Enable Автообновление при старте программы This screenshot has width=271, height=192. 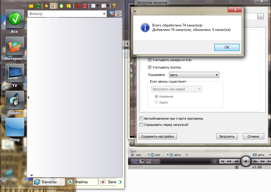pos(141,118)
